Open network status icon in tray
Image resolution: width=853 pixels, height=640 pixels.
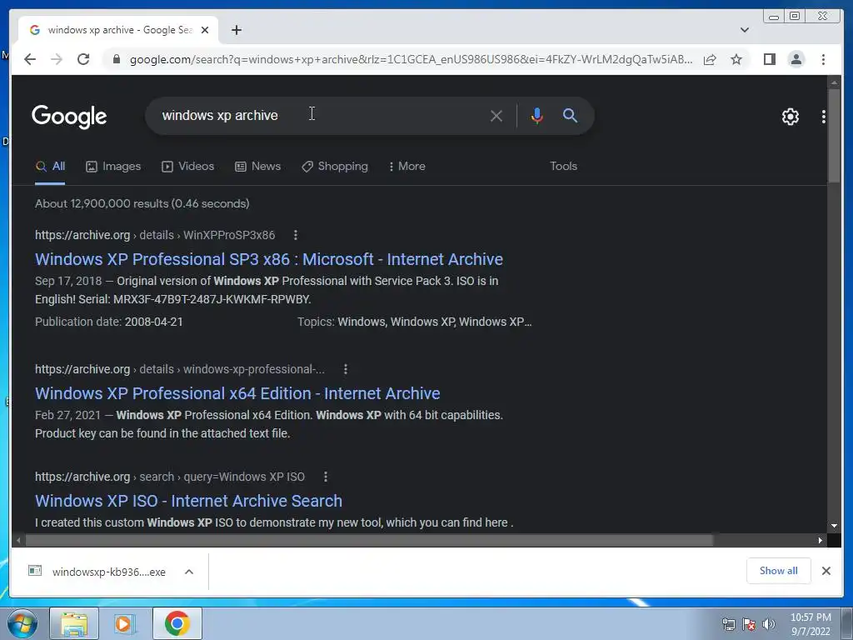[728, 624]
